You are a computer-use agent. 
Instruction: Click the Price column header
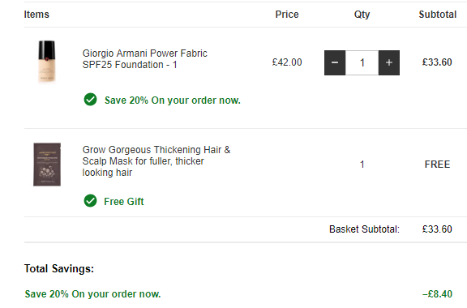287,15
